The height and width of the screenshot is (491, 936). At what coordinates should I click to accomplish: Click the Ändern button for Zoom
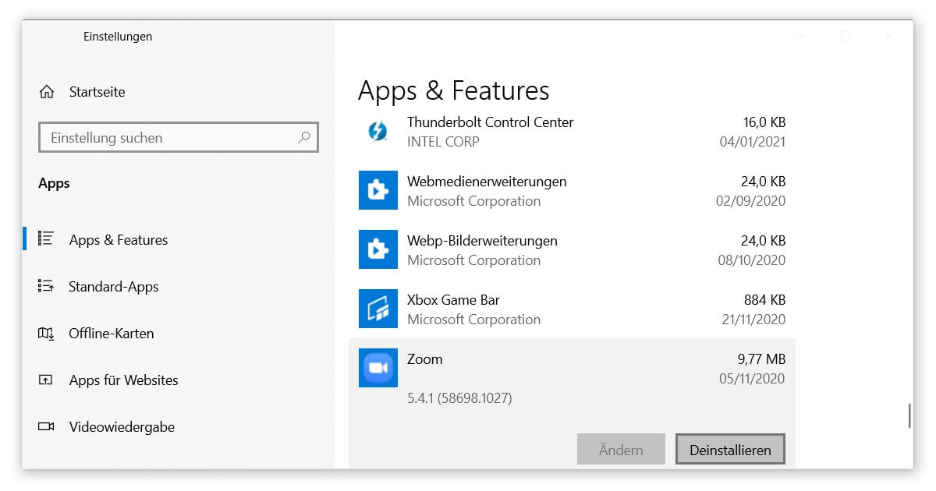pos(621,449)
